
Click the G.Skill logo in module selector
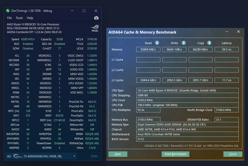(x=17, y=156)
